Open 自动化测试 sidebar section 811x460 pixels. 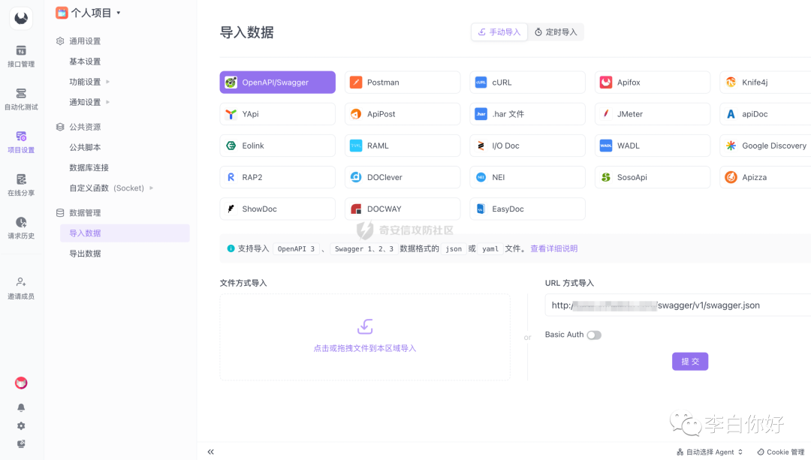coord(21,99)
